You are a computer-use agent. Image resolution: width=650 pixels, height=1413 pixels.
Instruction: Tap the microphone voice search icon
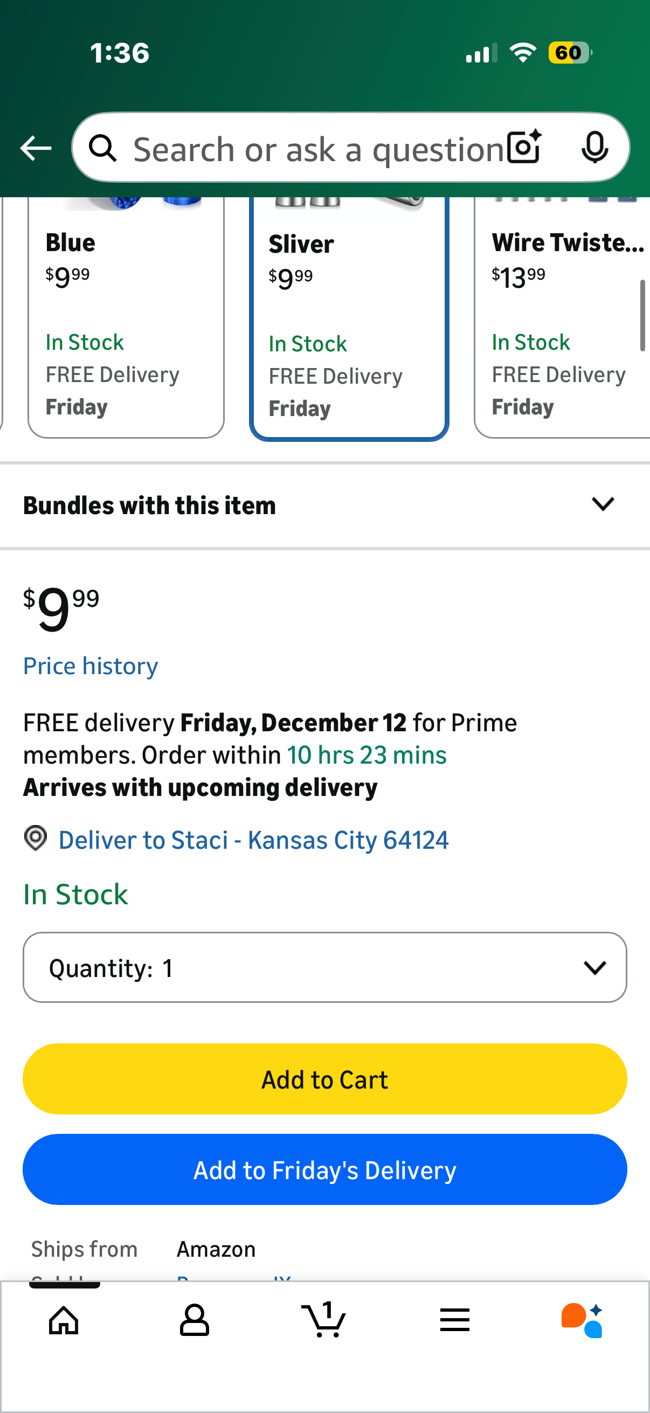594,148
